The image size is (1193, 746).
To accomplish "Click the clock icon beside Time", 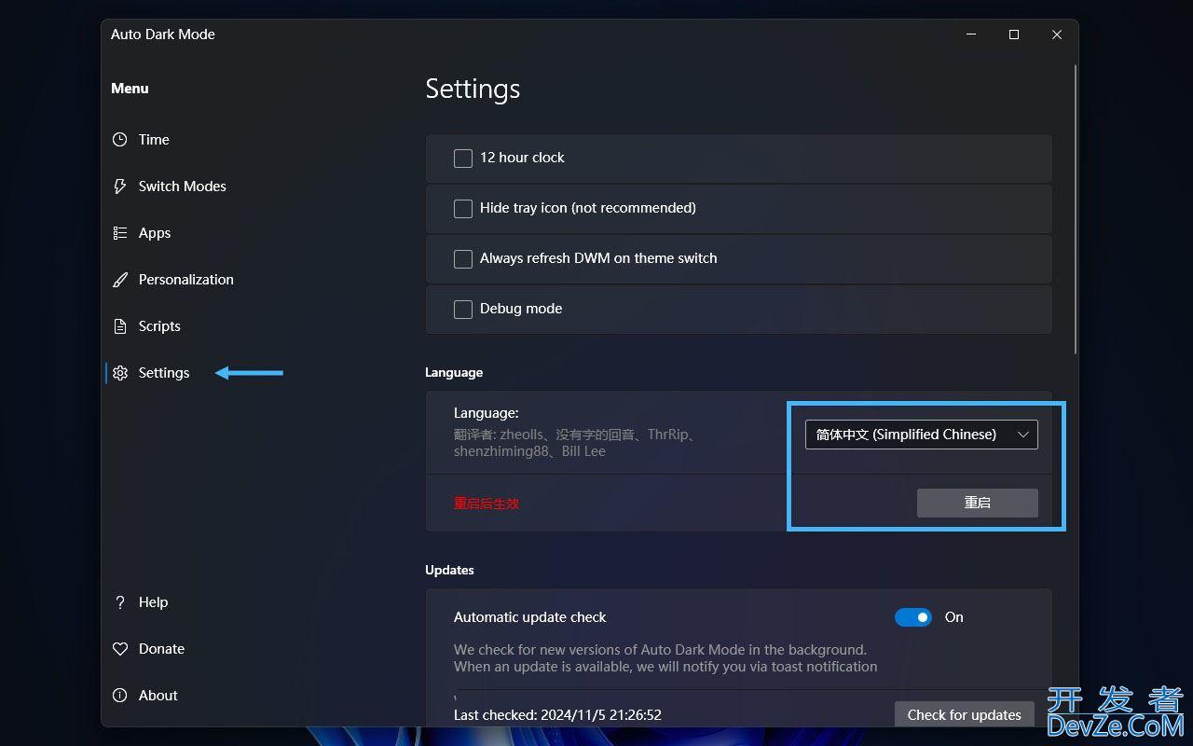I will click(x=120, y=140).
